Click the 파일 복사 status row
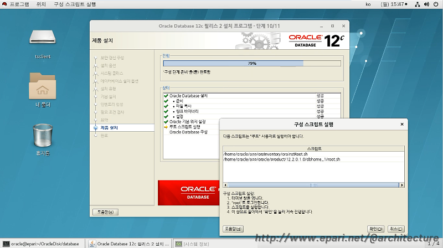Screen dimensions: 443x248 [252, 106]
